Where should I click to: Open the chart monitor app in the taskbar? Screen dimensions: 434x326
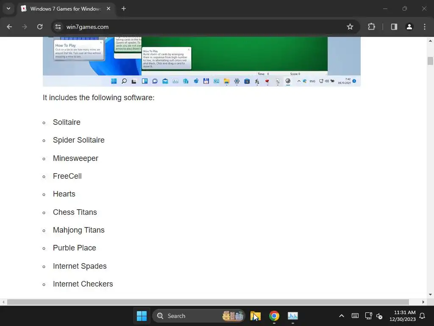(292, 316)
